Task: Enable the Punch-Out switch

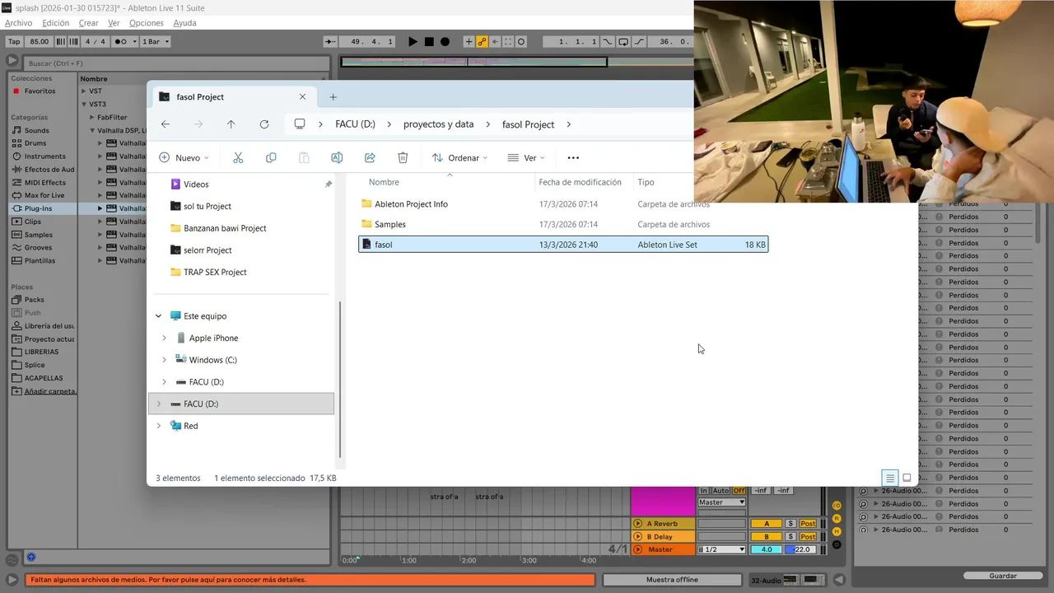Action: click(x=639, y=41)
